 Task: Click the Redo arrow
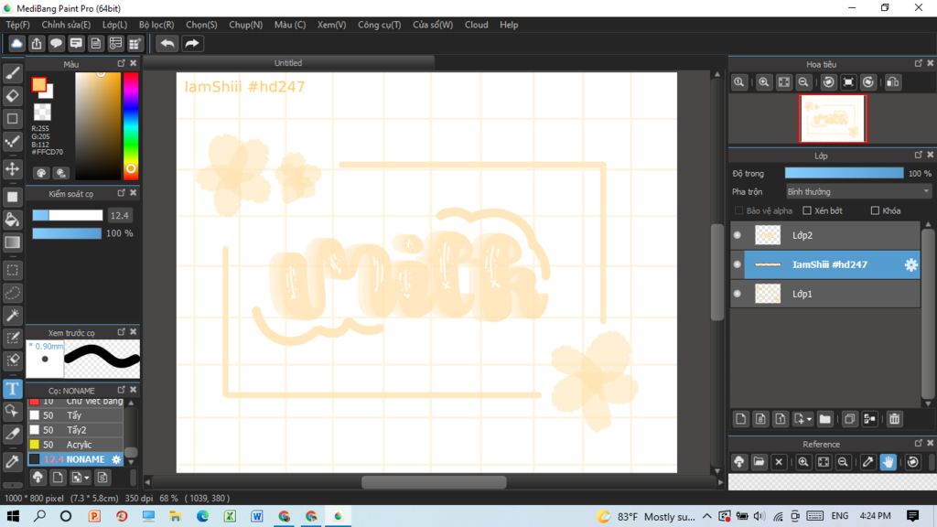pyautogui.click(x=192, y=44)
